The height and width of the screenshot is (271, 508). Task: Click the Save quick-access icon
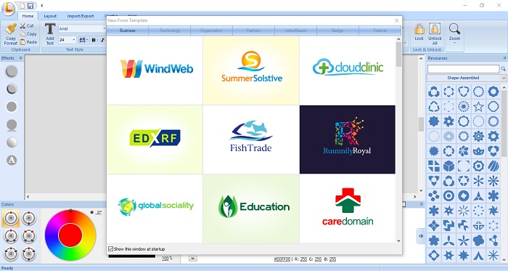click(x=30, y=6)
